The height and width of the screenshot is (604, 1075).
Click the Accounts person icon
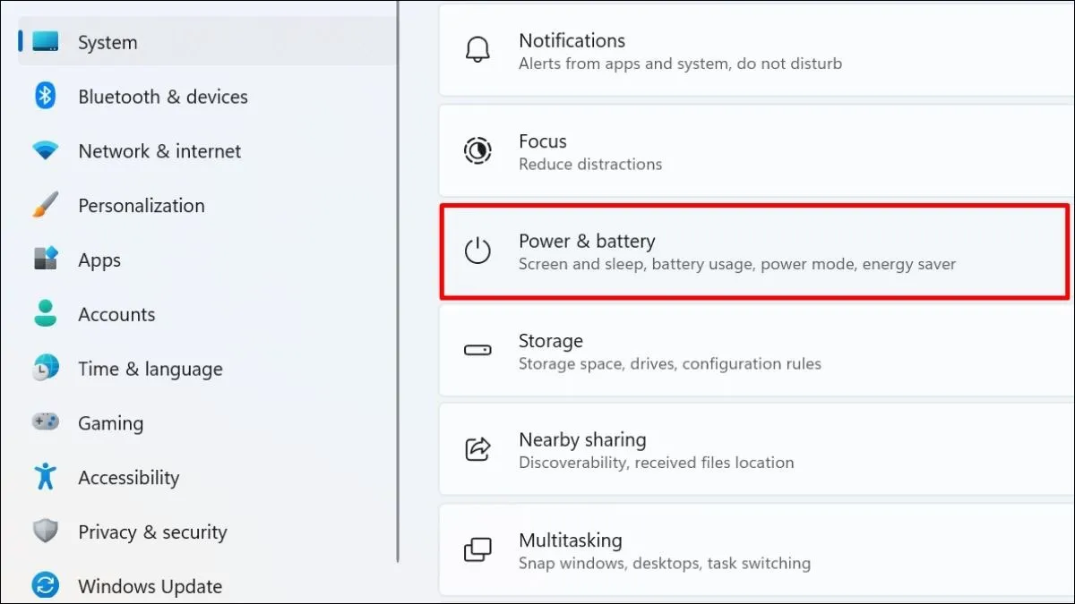point(45,314)
